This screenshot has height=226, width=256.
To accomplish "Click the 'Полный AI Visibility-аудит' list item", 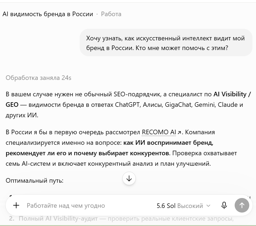I will (58, 218).
